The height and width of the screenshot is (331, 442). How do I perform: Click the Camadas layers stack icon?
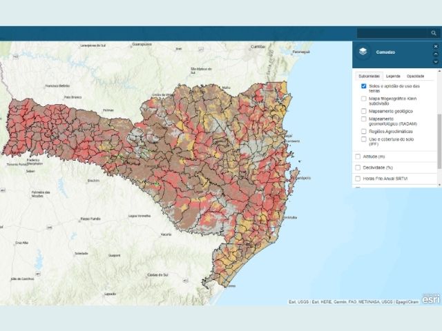point(363,52)
